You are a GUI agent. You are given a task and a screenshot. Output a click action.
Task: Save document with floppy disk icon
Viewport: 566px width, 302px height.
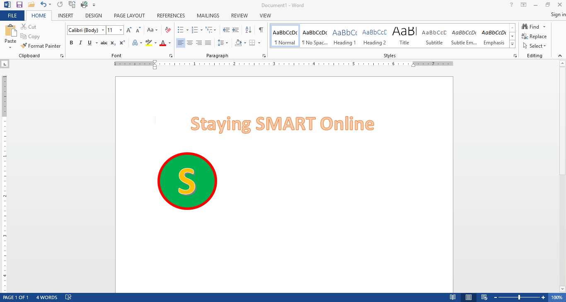[19, 5]
